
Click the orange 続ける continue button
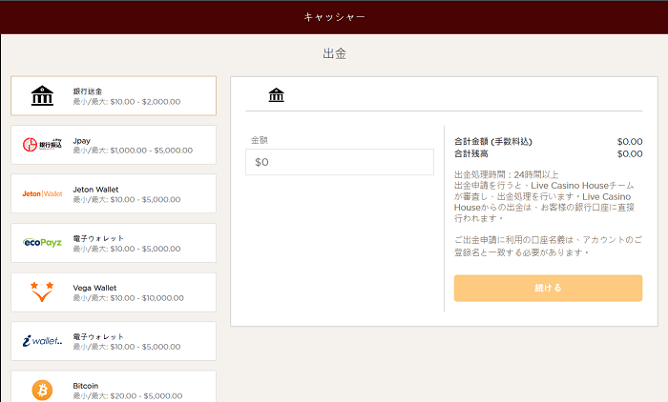548,288
